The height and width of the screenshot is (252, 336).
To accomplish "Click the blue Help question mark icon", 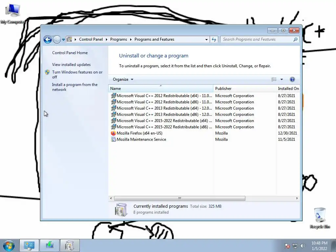I will [292, 79].
